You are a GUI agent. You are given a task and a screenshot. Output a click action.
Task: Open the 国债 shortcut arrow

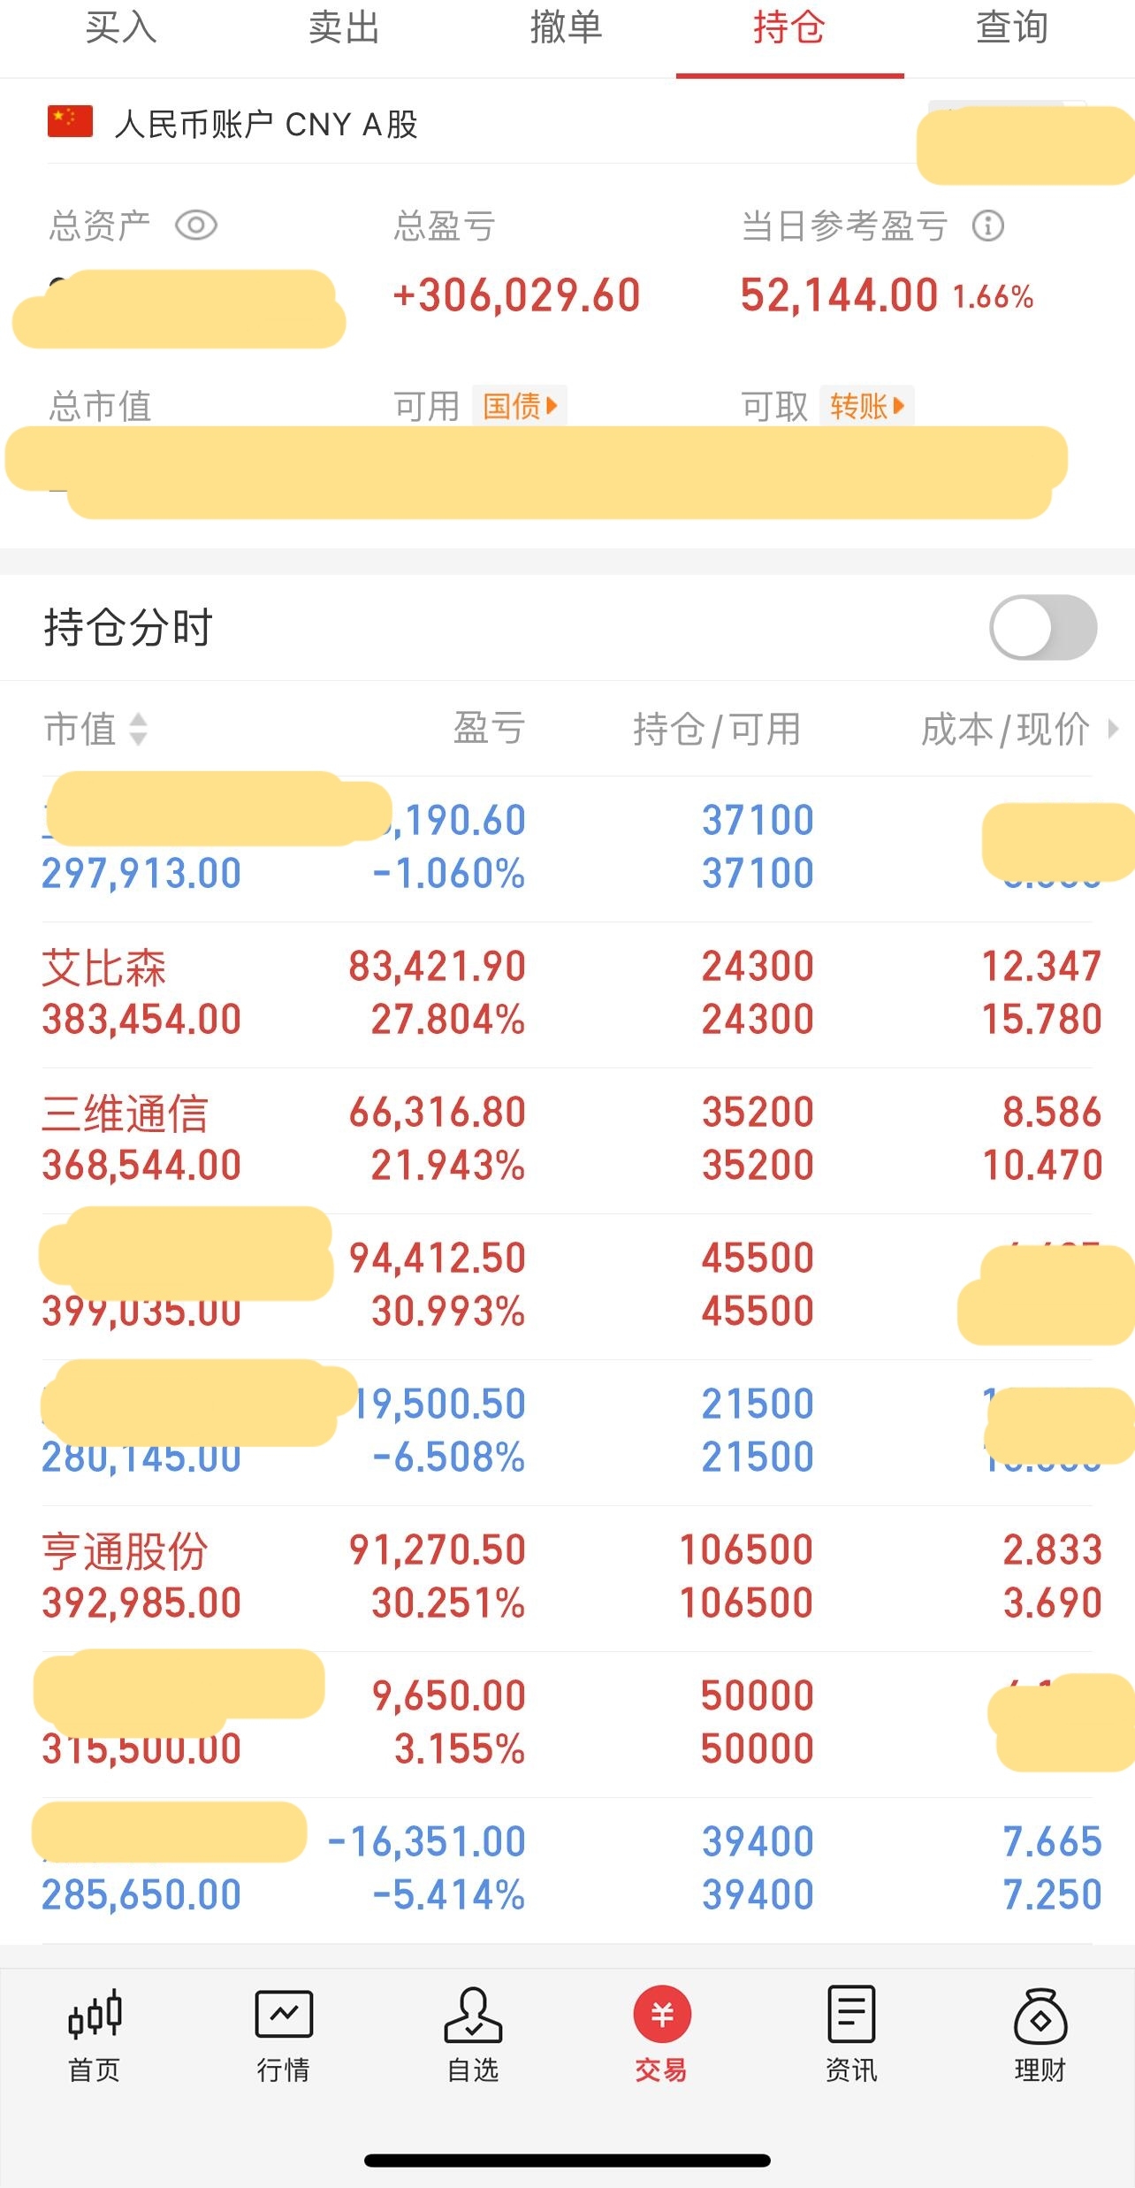520,406
